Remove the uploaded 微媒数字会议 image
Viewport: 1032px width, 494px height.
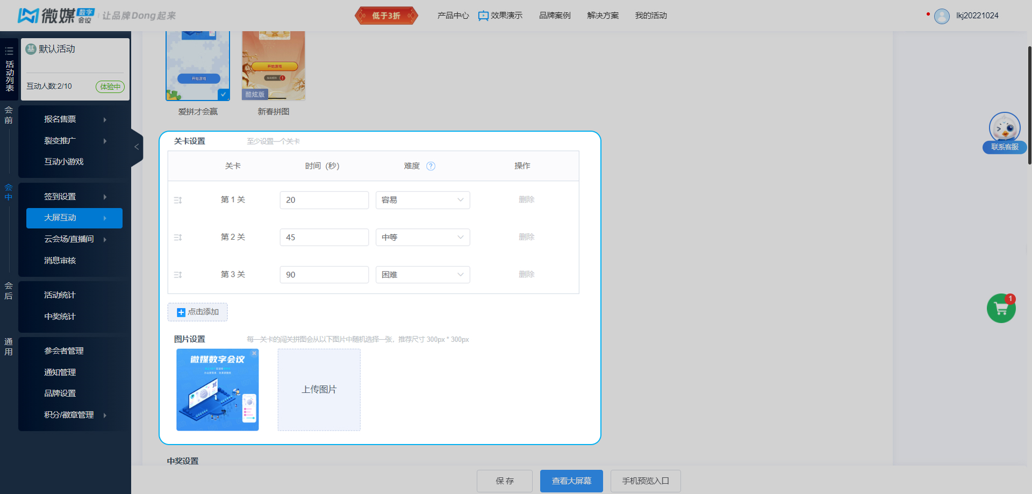[x=254, y=353]
